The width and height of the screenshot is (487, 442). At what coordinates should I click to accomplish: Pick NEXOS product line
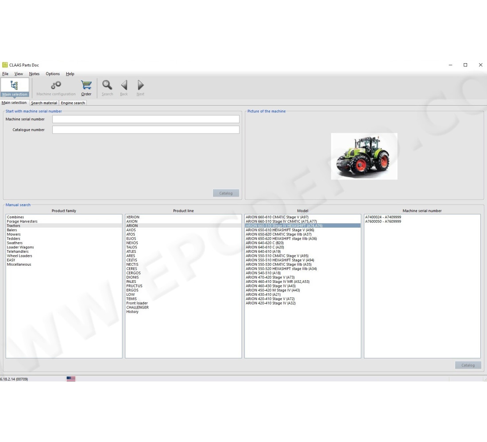pos(183,243)
